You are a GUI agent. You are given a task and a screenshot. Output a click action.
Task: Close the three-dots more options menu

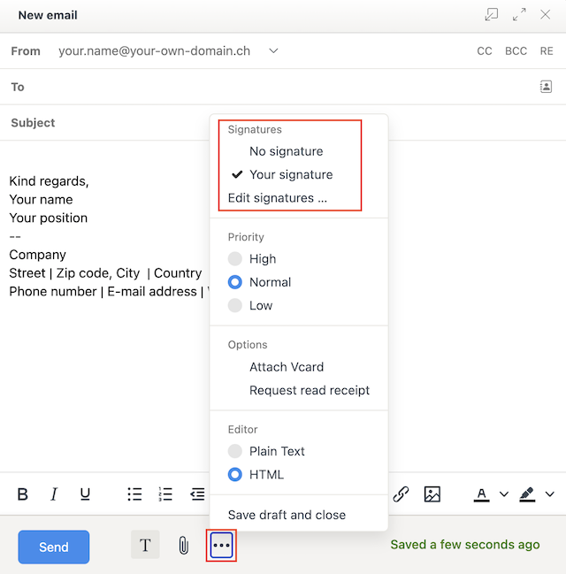(221, 545)
